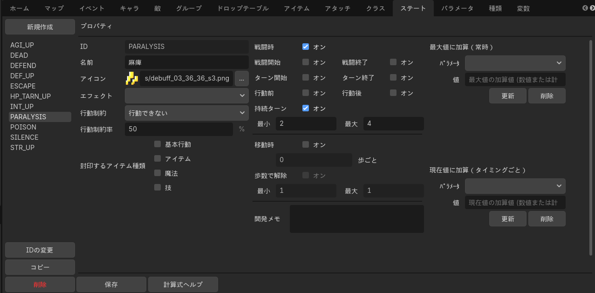Go to the クラス tab
595x293 pixels.
[x=376, y=8]
